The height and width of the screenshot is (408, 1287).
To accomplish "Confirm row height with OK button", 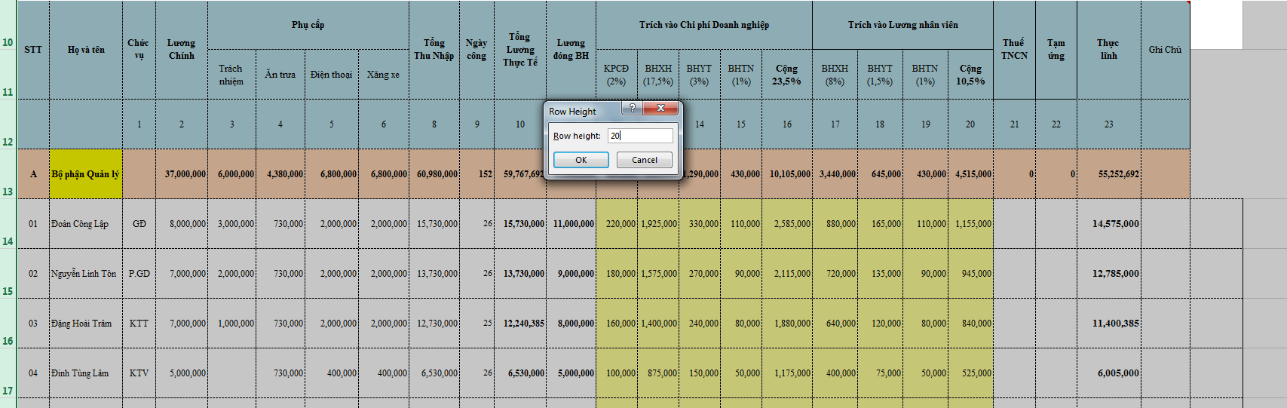I will pyautogui.click(x=581, y=160).
